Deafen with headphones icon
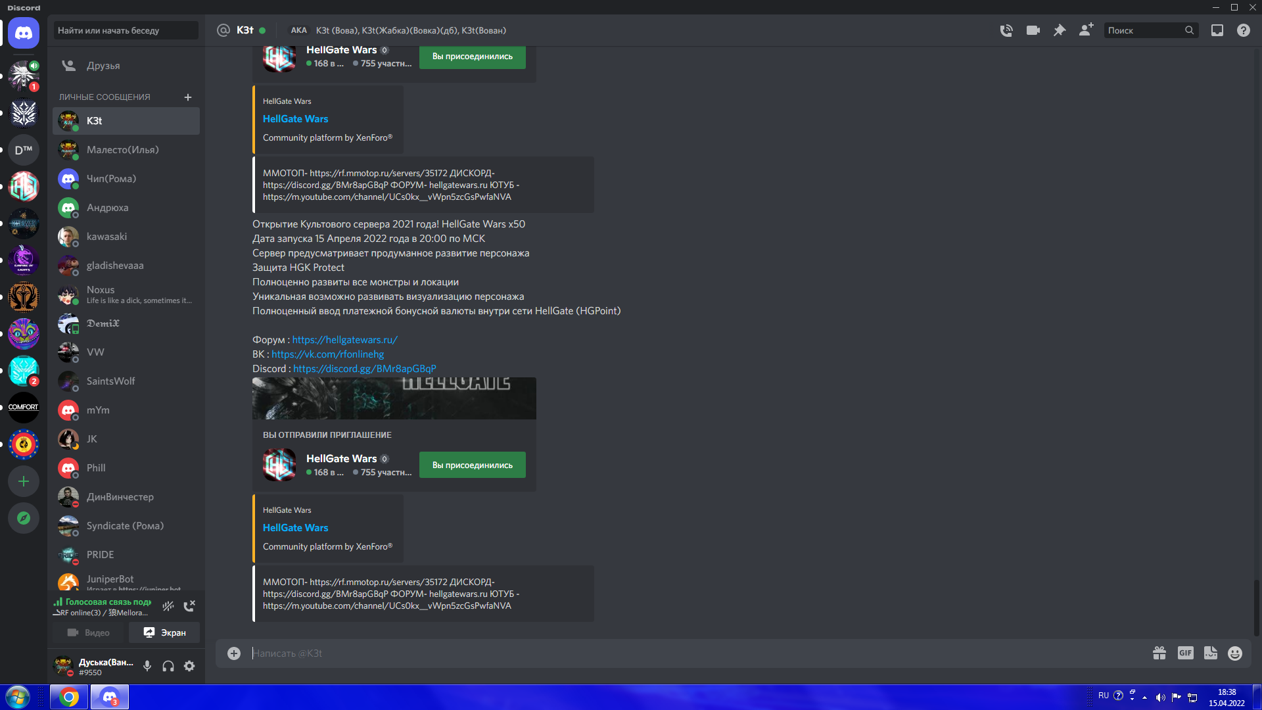The height and width of the screenshot is (710, 1262). [x=168, y=666]
